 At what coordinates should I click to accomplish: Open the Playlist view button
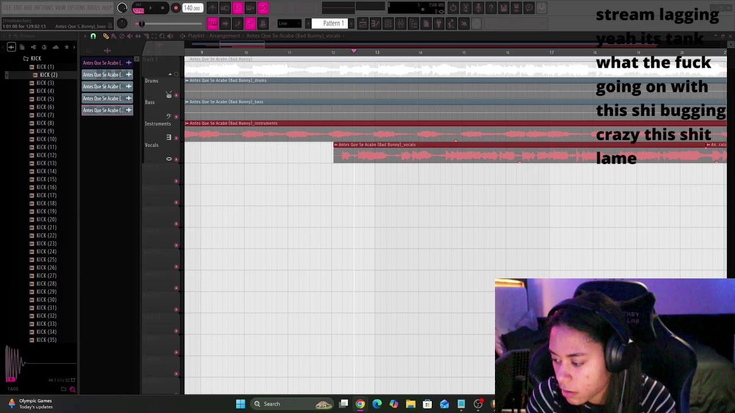pos(362,24)
